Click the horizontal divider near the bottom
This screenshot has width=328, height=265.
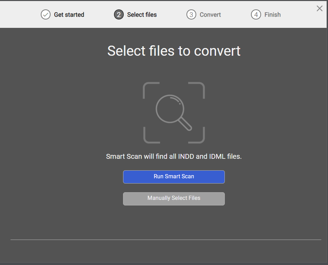click(x=166, y=240)
